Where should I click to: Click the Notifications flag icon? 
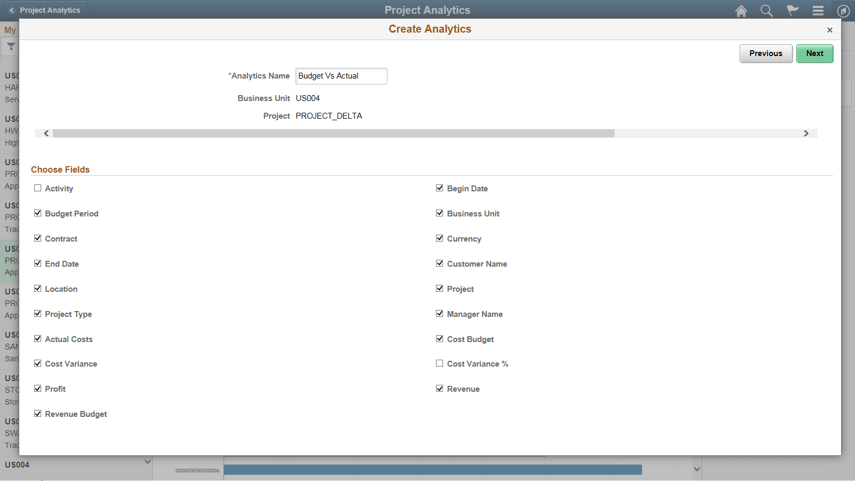tap(792, 10)
